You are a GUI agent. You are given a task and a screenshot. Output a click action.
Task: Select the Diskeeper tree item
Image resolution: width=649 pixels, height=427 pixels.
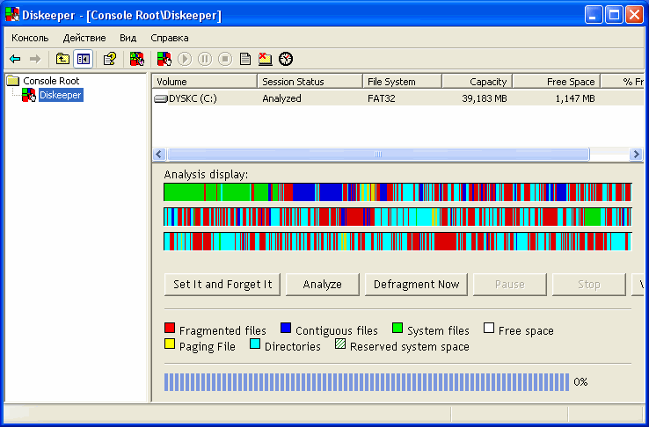click(61, 95)
